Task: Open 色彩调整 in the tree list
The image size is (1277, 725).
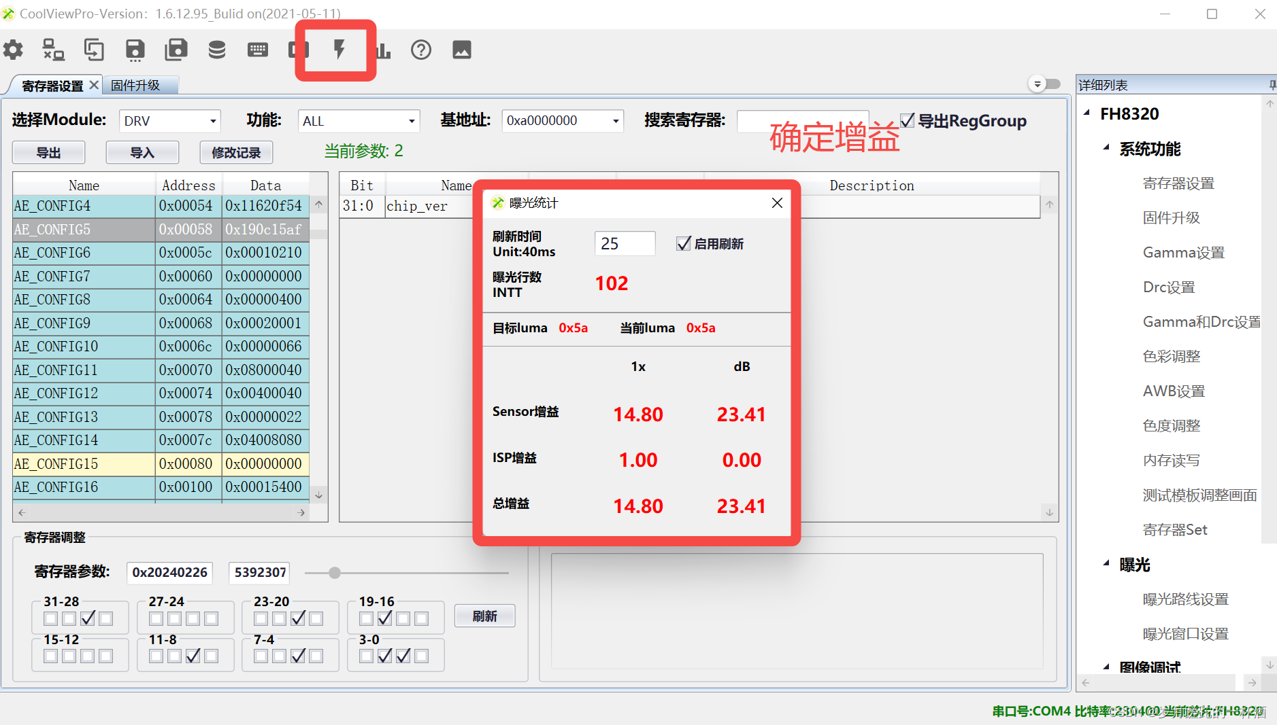Action: pos(1172,357)
